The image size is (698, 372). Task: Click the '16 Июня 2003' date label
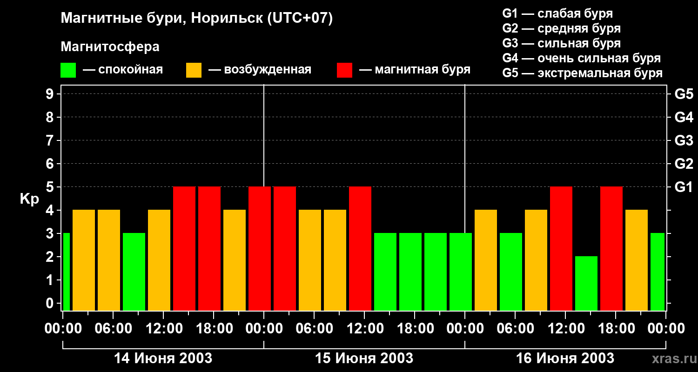tap(565, 359)
